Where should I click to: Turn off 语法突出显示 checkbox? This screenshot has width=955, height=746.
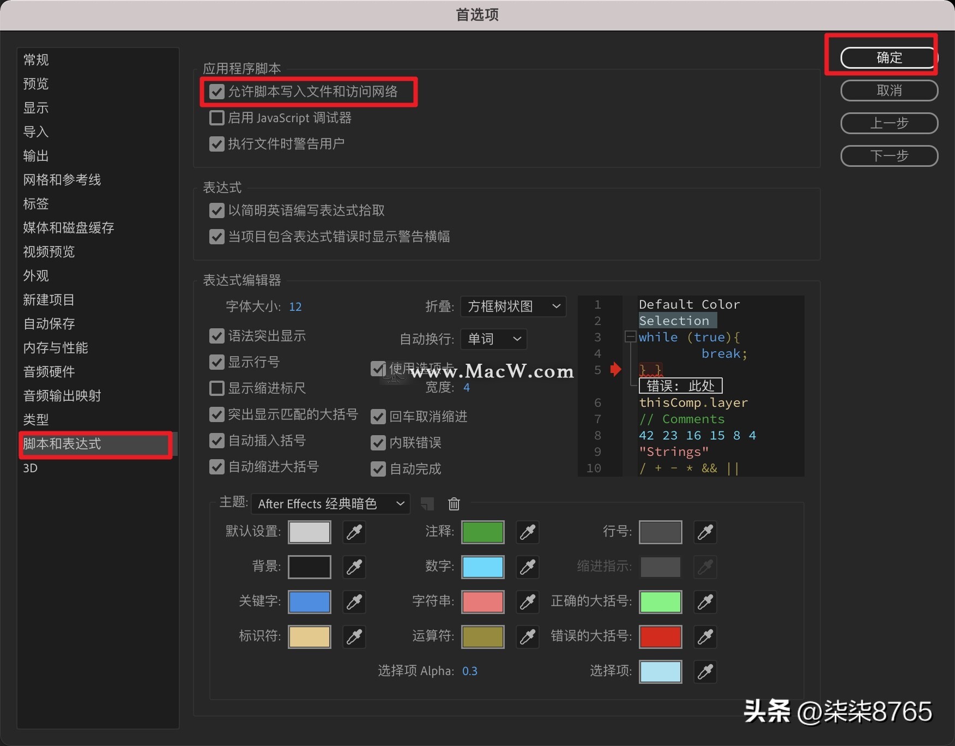click(216, 336)
